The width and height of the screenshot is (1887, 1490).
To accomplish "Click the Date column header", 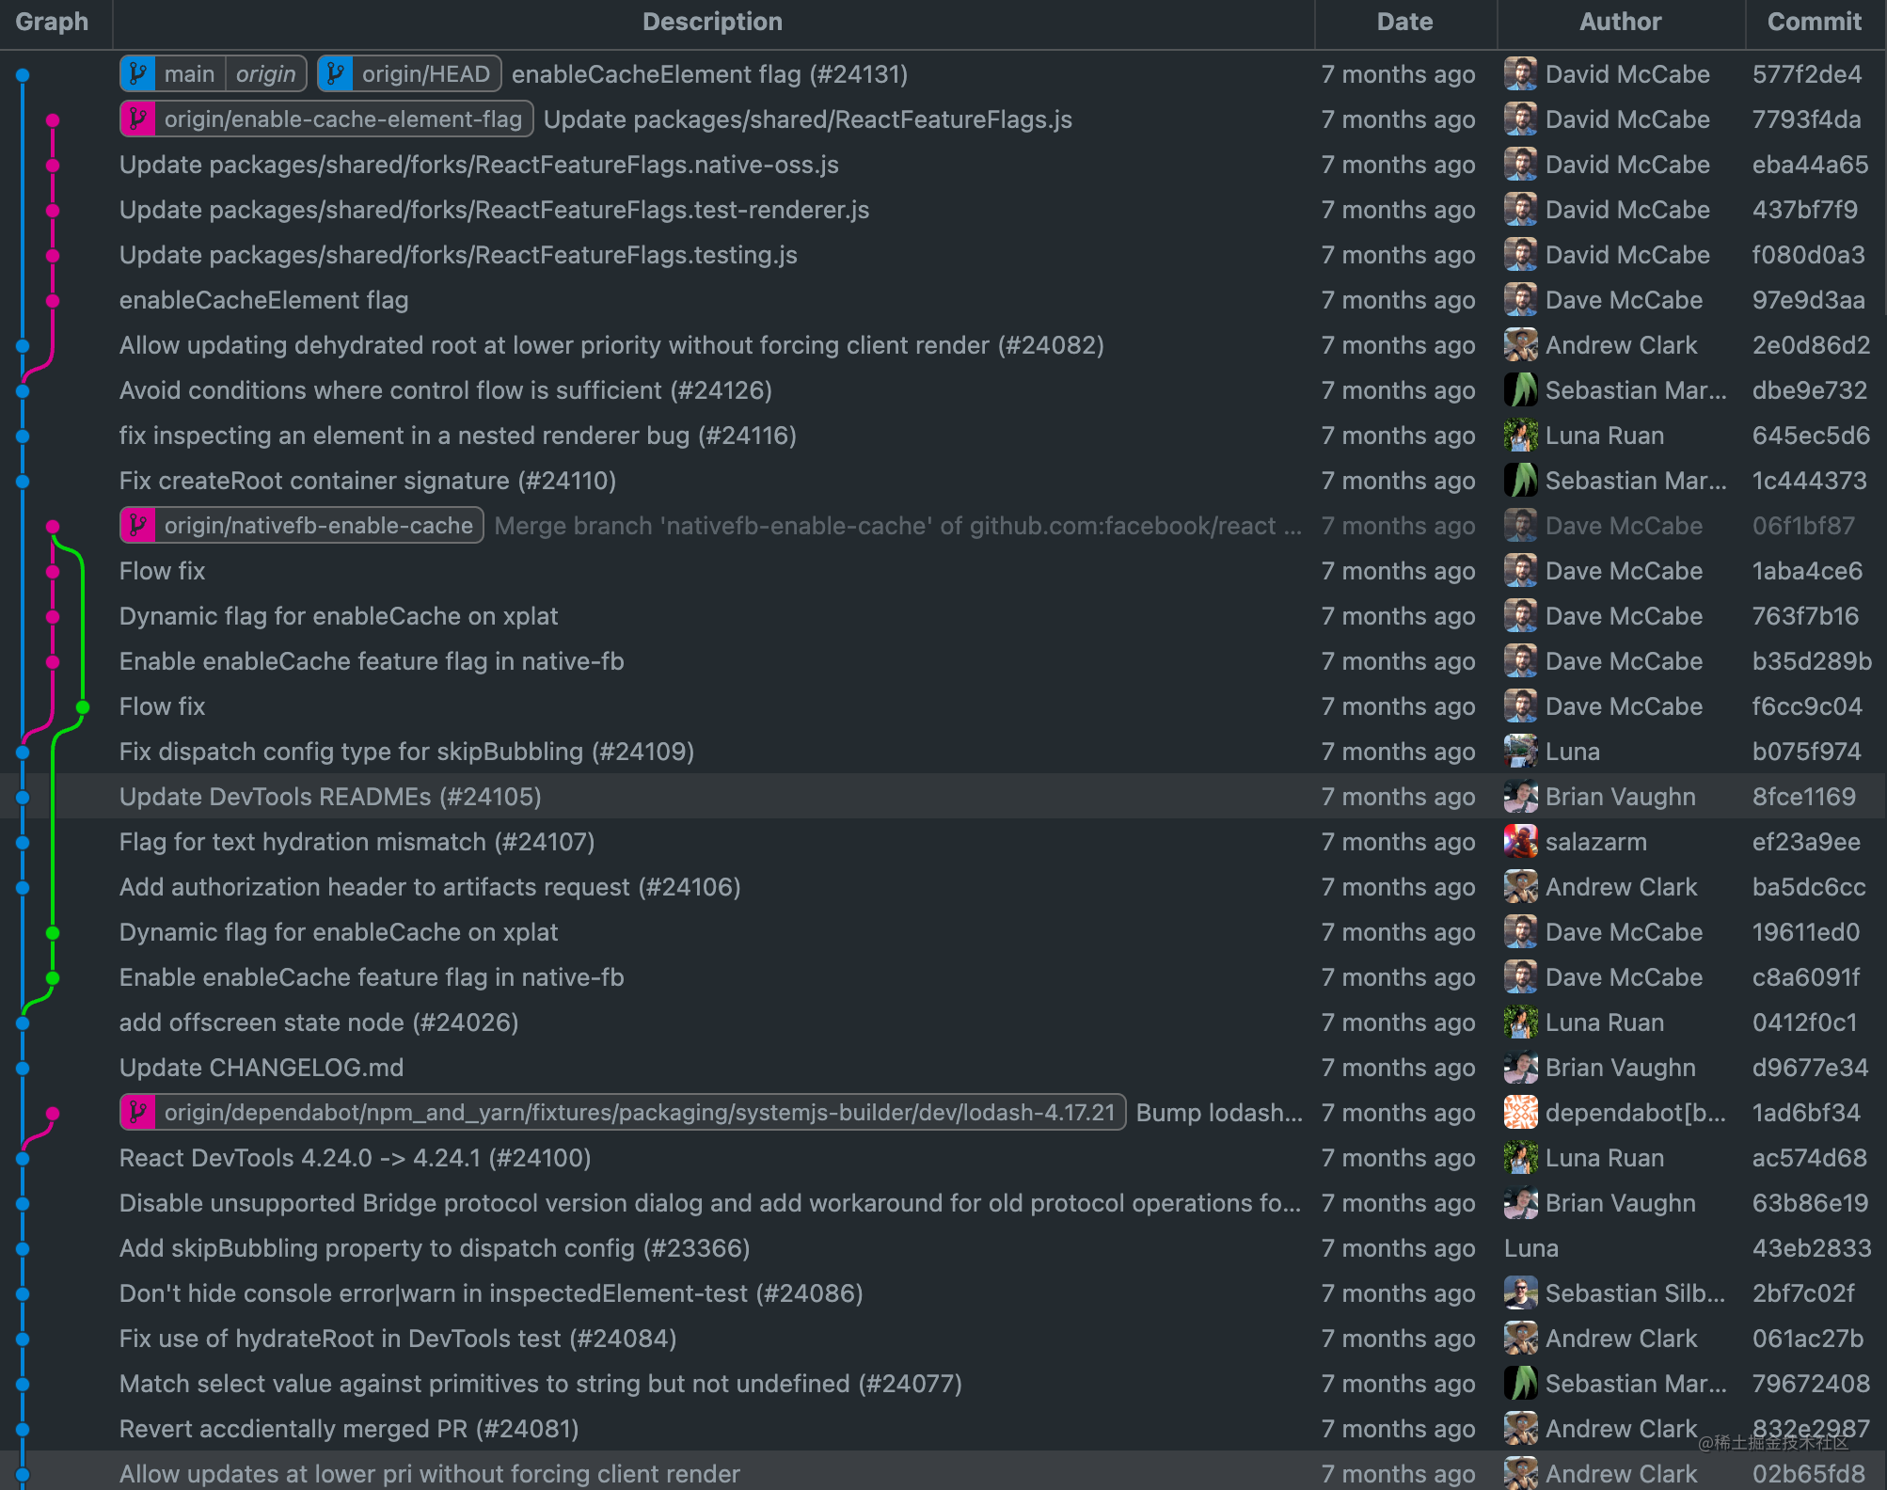I will click(x=1404, y=22).
